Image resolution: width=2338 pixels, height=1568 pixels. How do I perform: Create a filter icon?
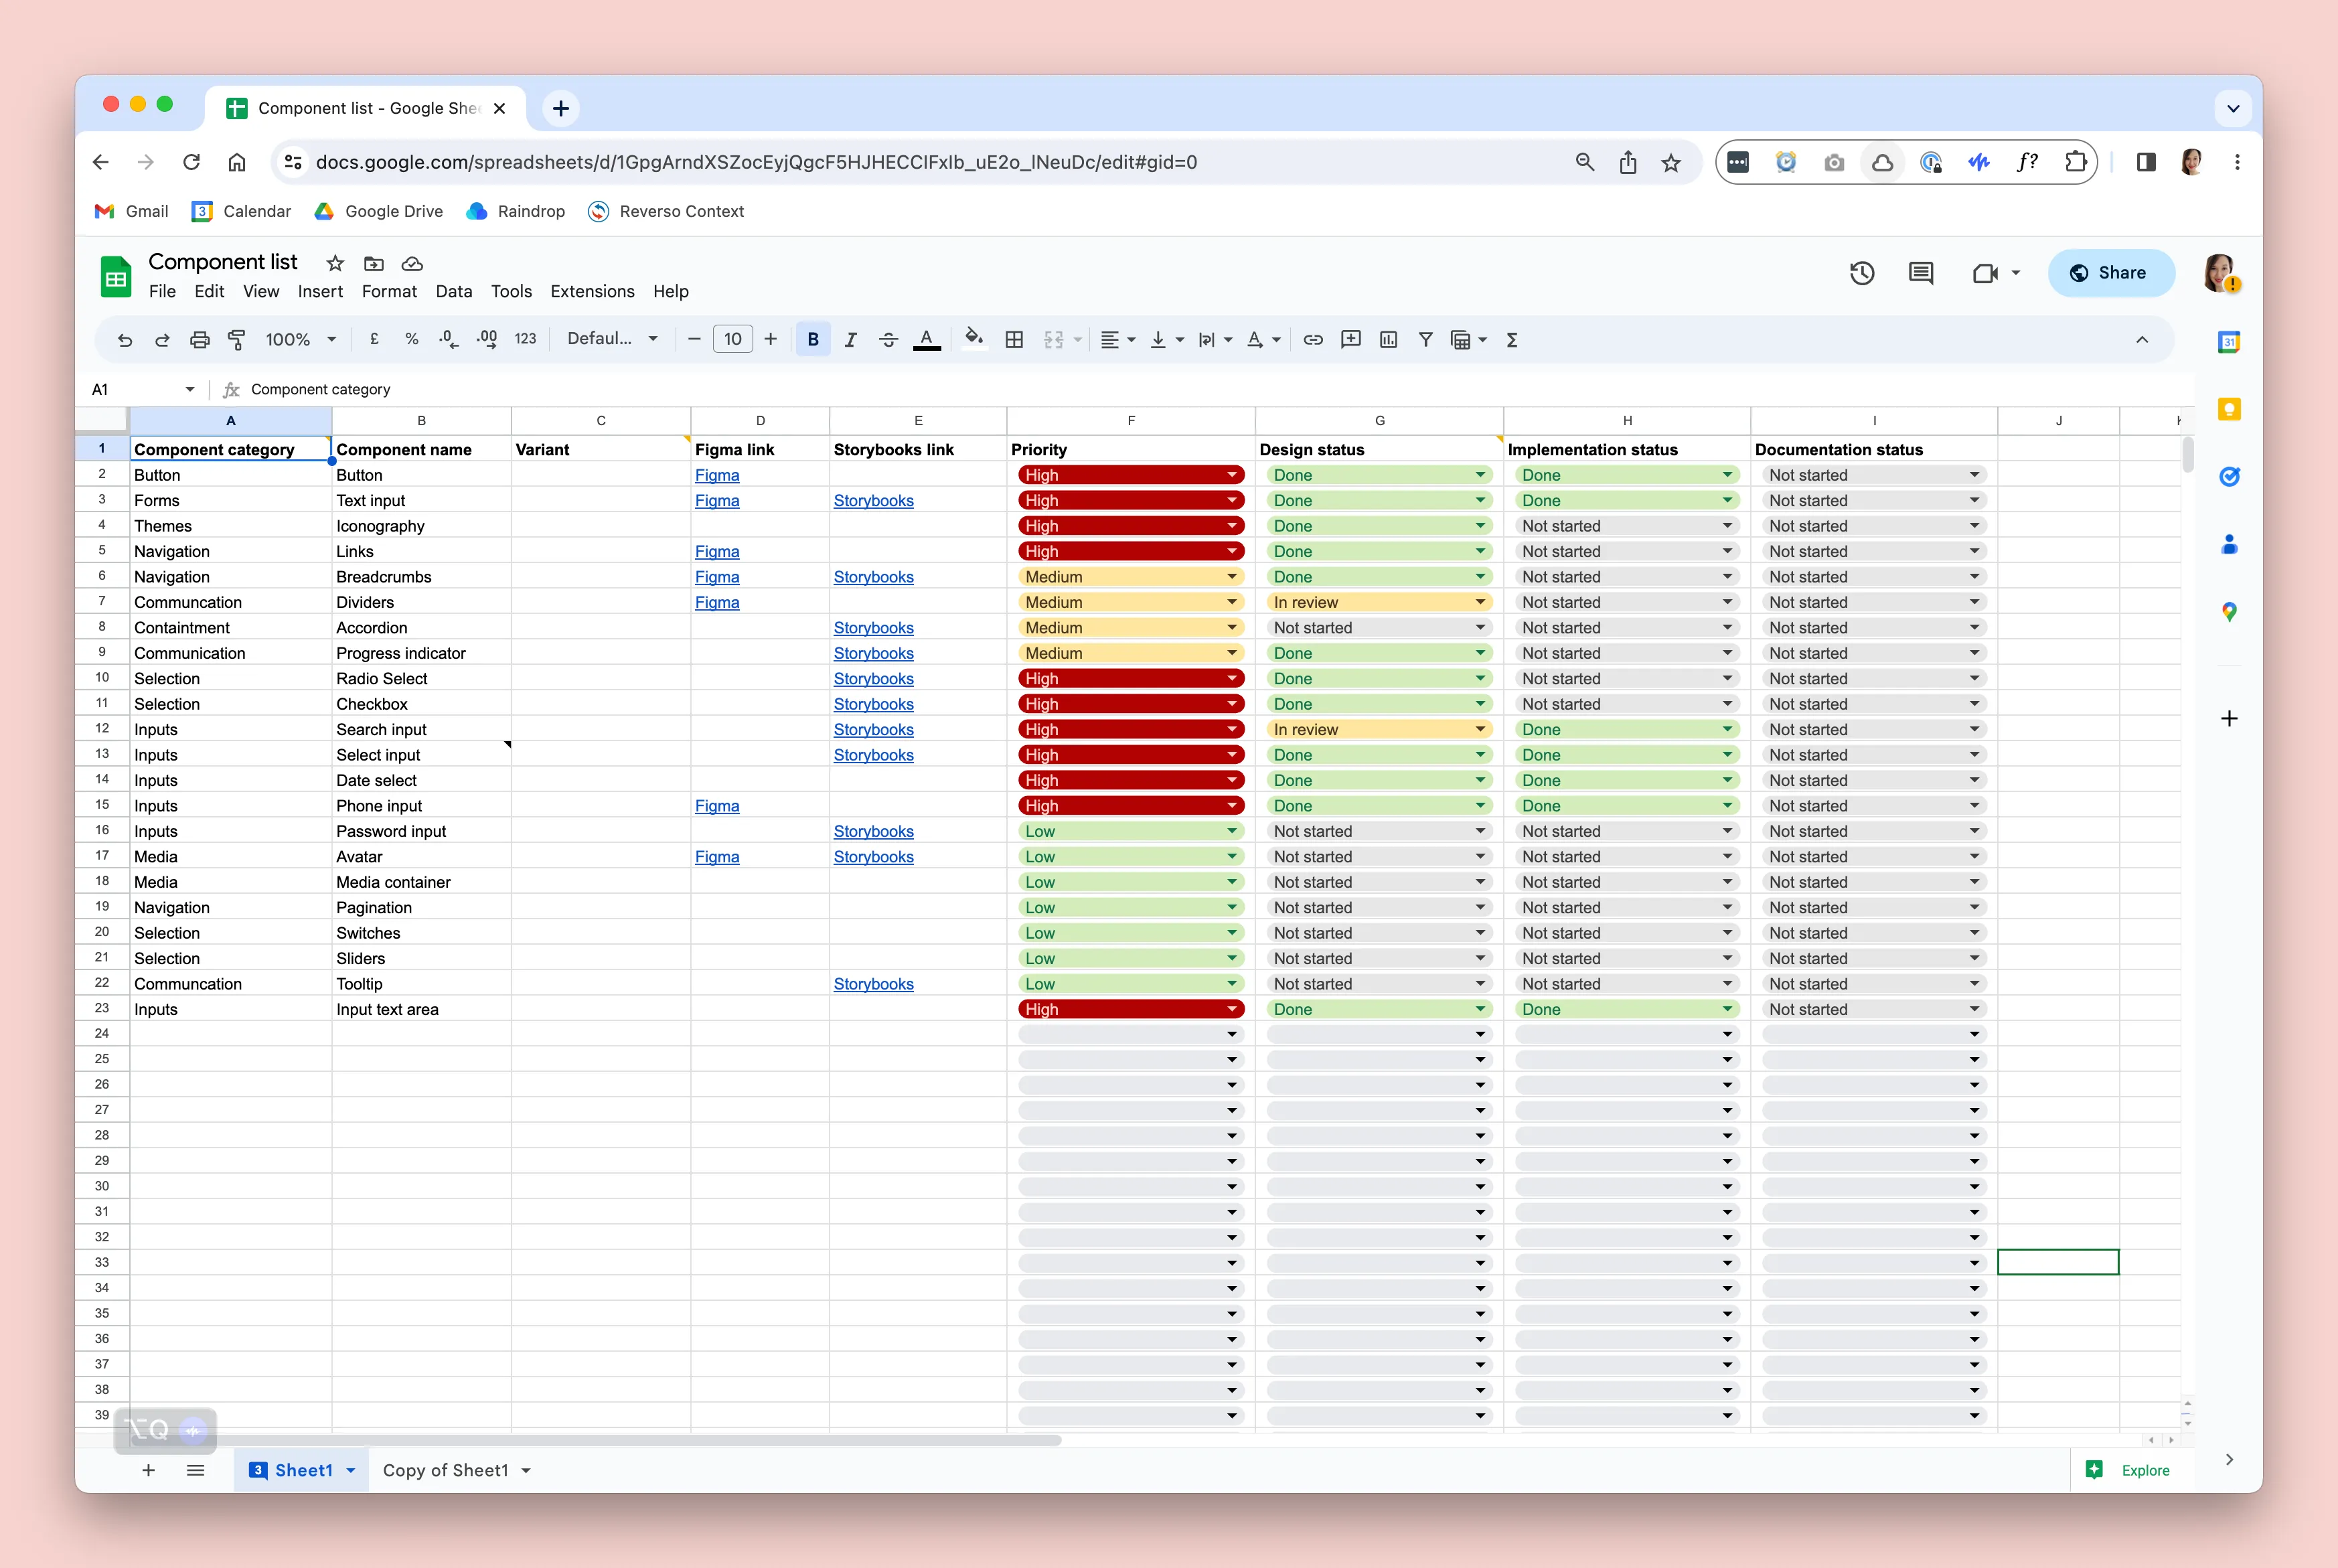(x=1426, y=340)
